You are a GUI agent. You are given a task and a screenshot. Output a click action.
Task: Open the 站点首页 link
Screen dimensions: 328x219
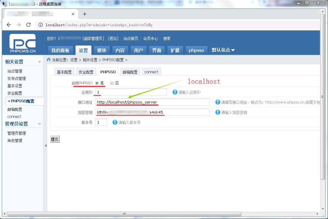tap(131, 39)
